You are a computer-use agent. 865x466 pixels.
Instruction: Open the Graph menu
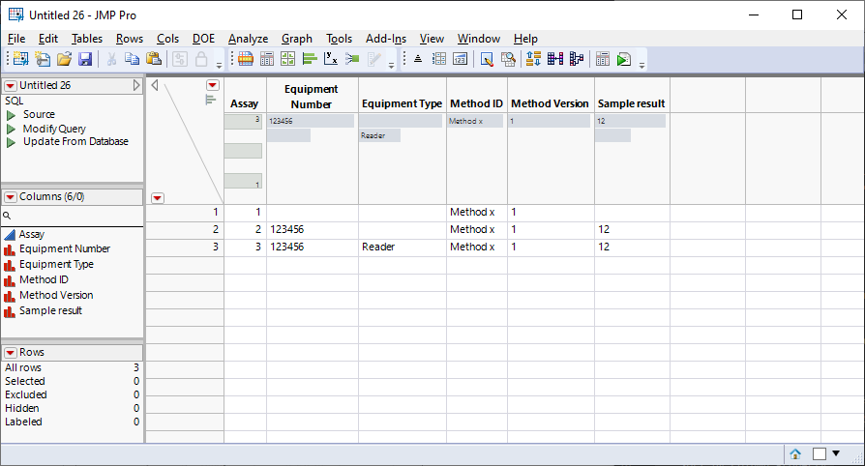(296, 39)
